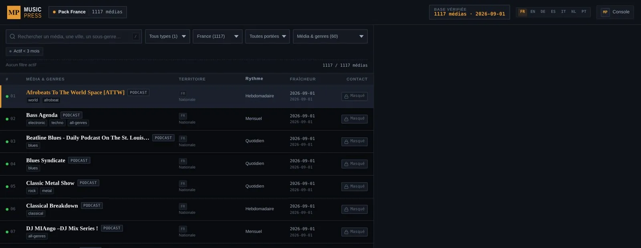641x248 pixels.
Task: Open the Classic Metal Show entry
Action: pyautogui.click(x=50, y=183)
